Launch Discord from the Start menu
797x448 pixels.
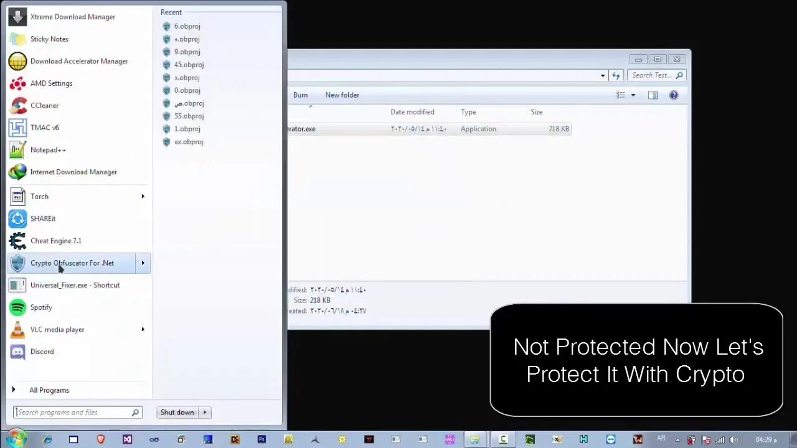pos(78,352)
